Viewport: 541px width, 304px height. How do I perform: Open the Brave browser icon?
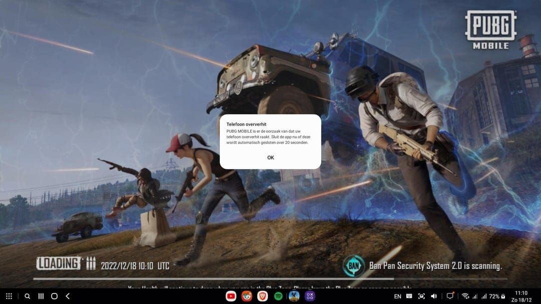pyautogui.click(x=262, y=296)
